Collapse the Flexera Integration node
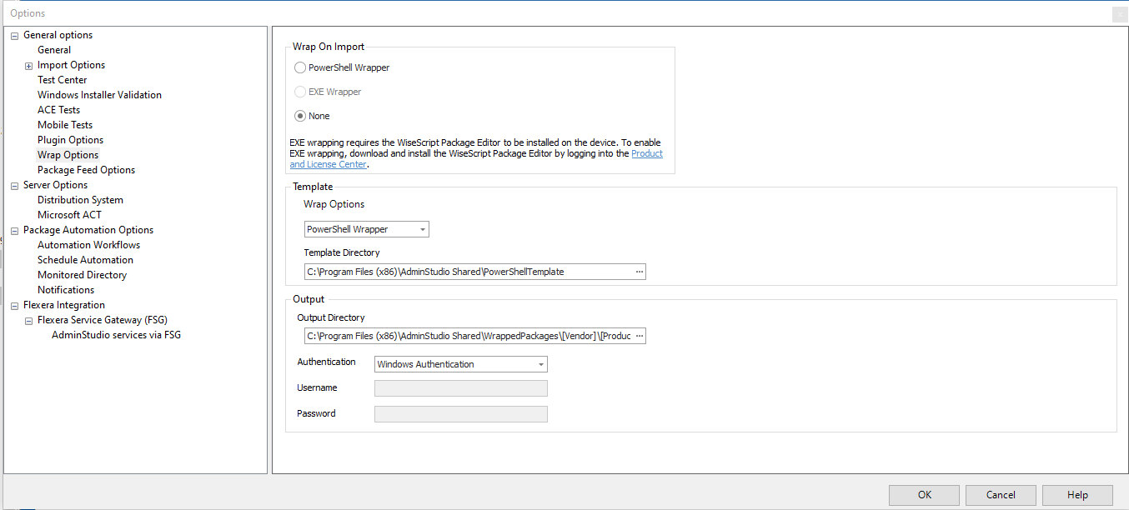 [13, 304]
